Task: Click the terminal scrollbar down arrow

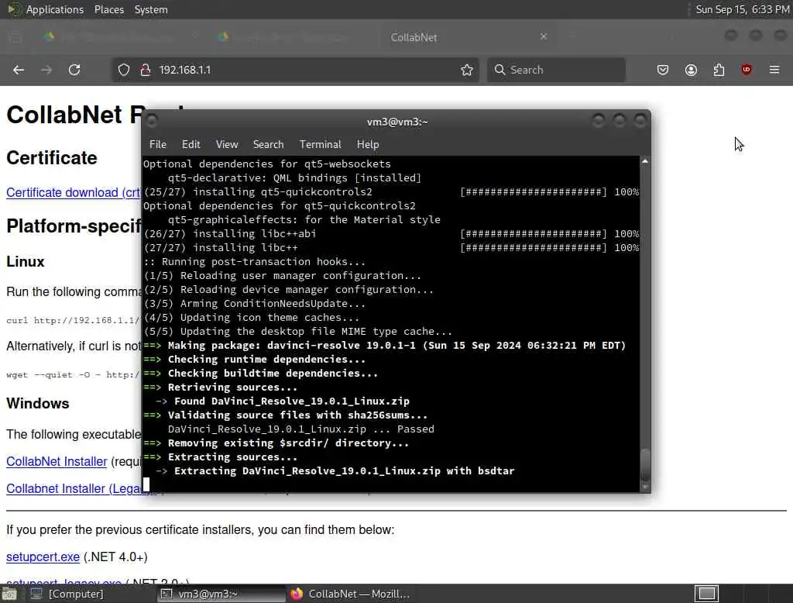Action: [x=645, y=487]
